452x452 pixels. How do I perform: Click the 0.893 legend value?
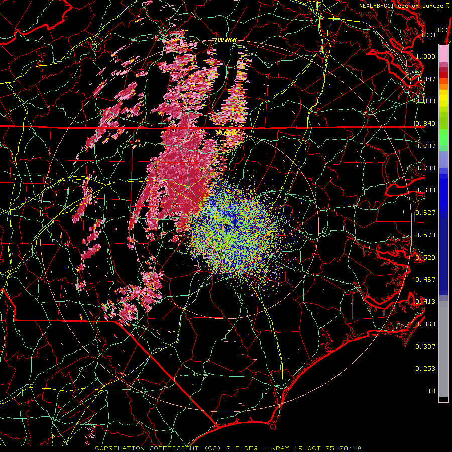point(425,101)
